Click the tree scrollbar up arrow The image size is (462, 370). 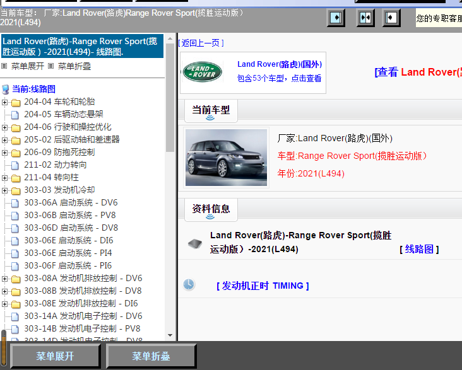(170, 38)
